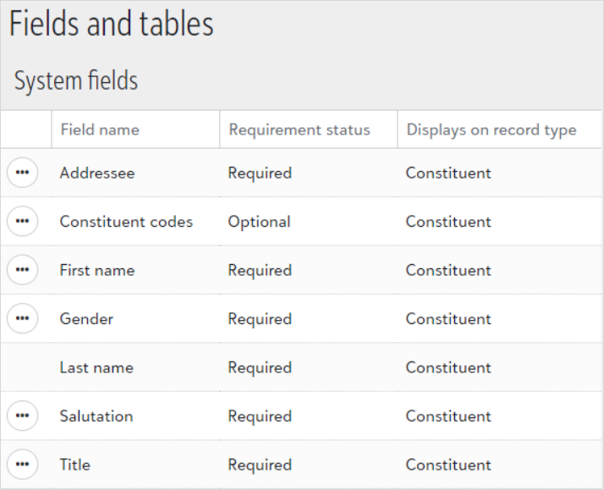Click the Fields and tables page heading
Screen dimensions: 604x490
click(x=112, y=24)
